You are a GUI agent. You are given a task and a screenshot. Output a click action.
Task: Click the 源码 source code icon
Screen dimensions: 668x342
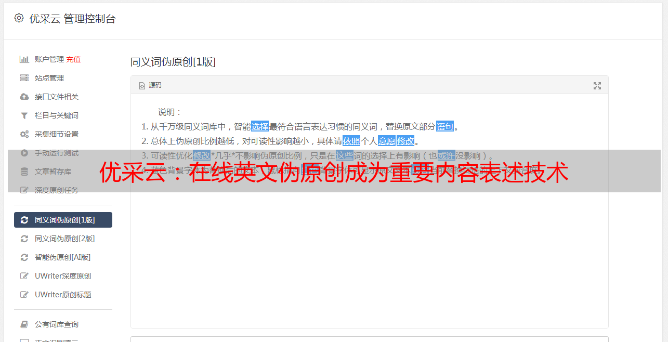click(142, 86)
